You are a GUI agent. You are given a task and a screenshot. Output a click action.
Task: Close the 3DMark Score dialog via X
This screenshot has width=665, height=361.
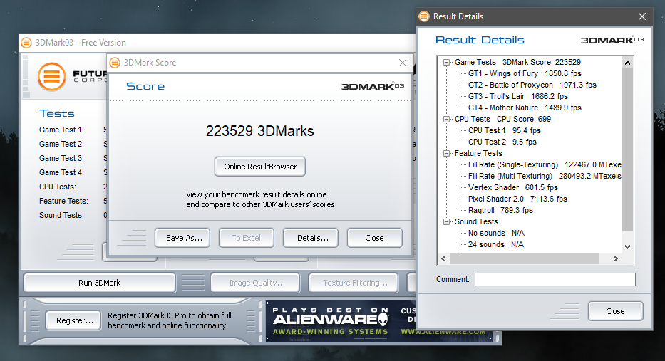[403, 63]
